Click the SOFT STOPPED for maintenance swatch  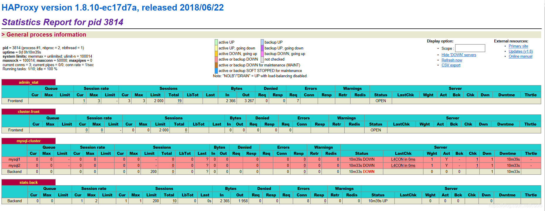[216, 71]
